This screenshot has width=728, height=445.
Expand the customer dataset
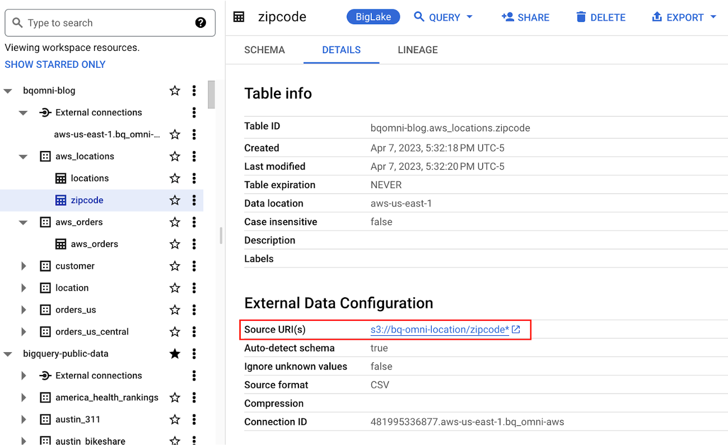24,266
